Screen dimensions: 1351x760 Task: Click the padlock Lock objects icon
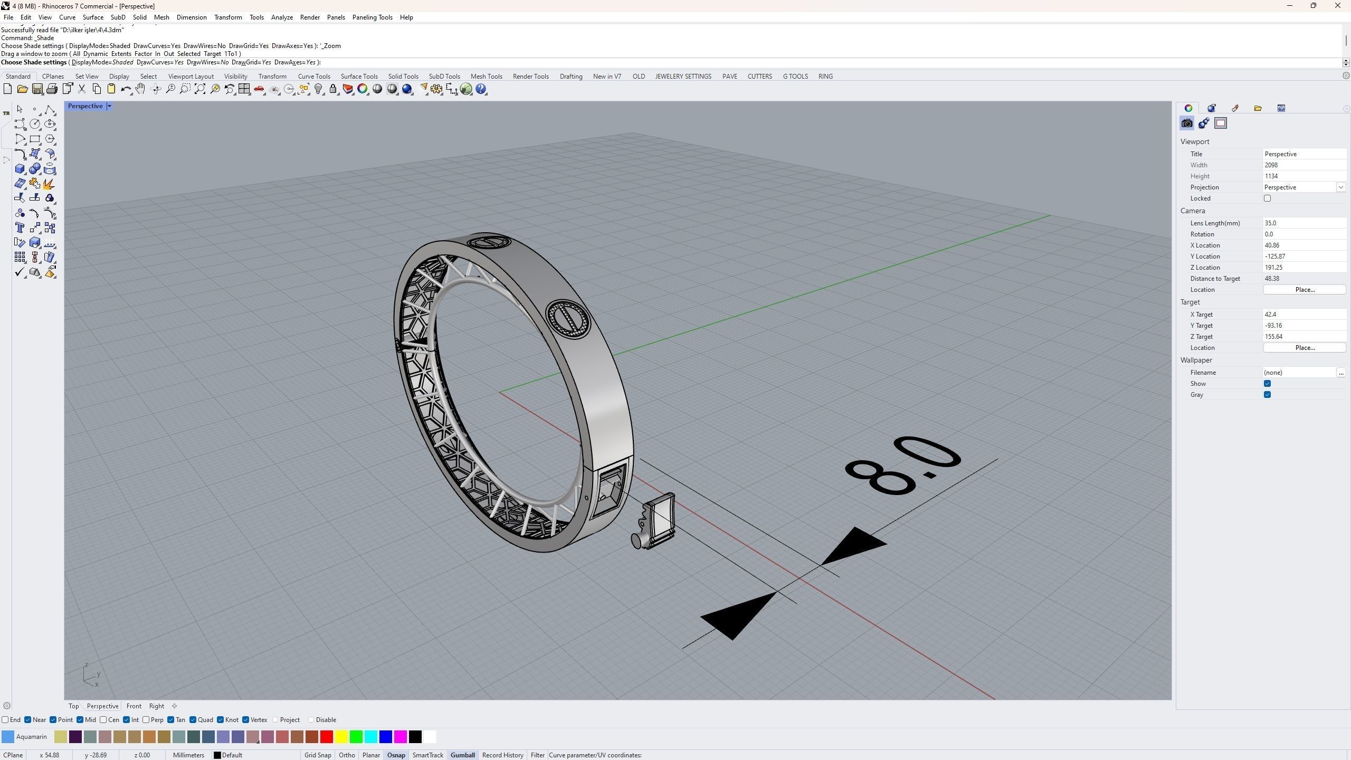tap(333, 89)
